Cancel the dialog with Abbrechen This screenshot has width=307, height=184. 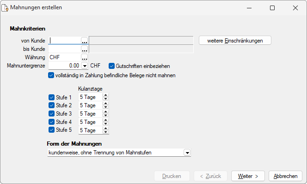coord(285,176)
